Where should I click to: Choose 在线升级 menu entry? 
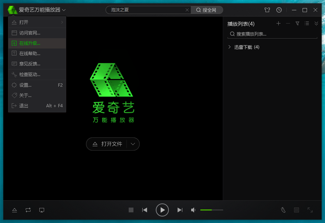tap(37, 43)
